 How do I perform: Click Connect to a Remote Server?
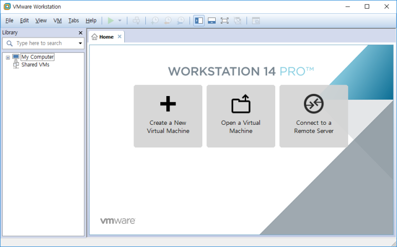(x=314, y=116)
